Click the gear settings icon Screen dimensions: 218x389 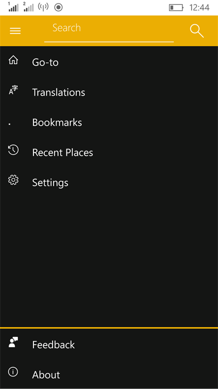[x=13, y=180]
